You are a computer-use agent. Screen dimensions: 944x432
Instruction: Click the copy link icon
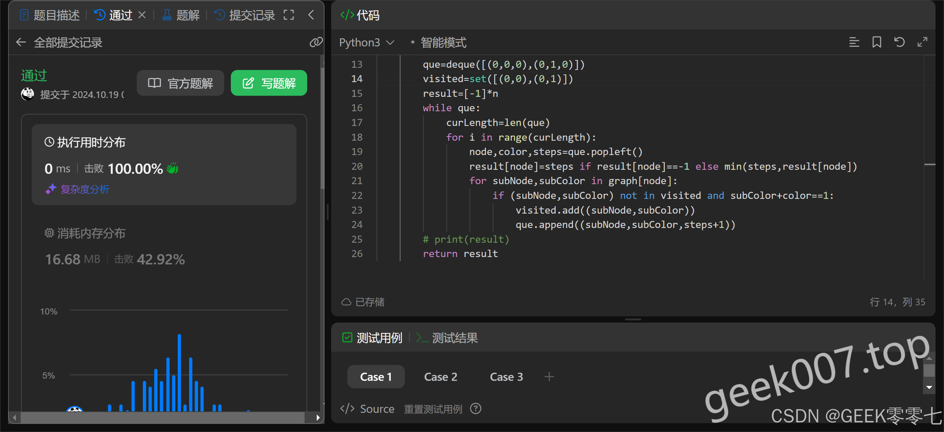tap(316, 42)
